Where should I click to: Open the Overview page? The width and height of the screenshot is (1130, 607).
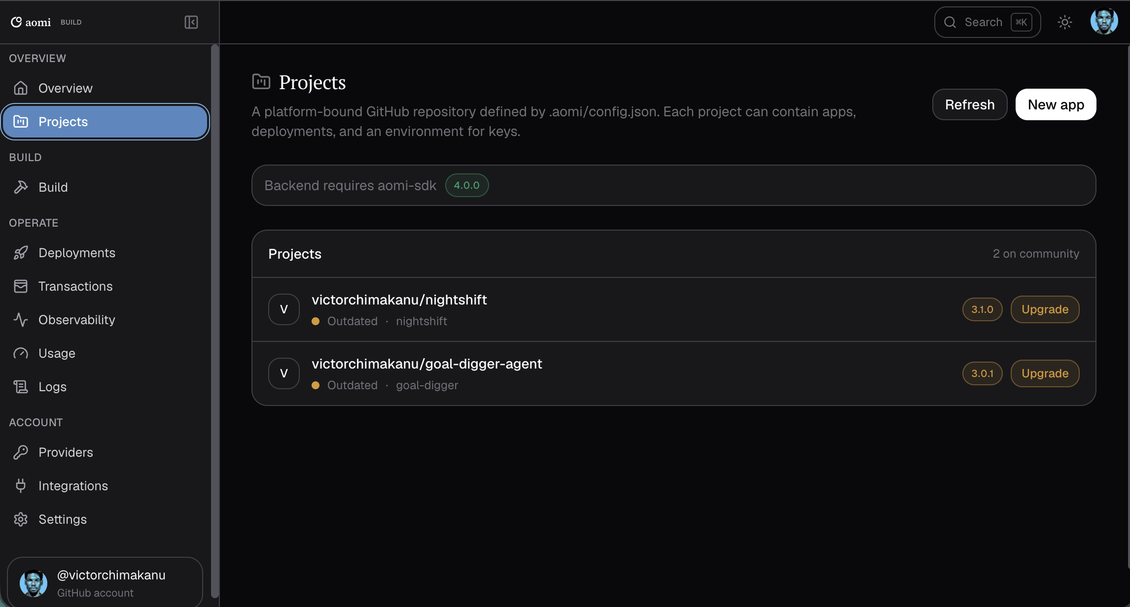106,88
